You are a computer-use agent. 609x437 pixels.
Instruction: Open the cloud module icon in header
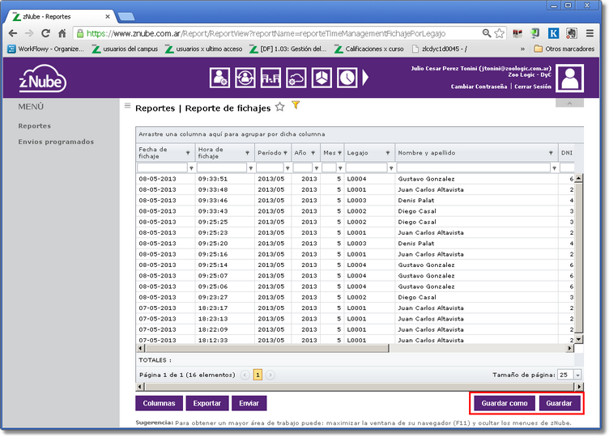click(x=296, y=78)
